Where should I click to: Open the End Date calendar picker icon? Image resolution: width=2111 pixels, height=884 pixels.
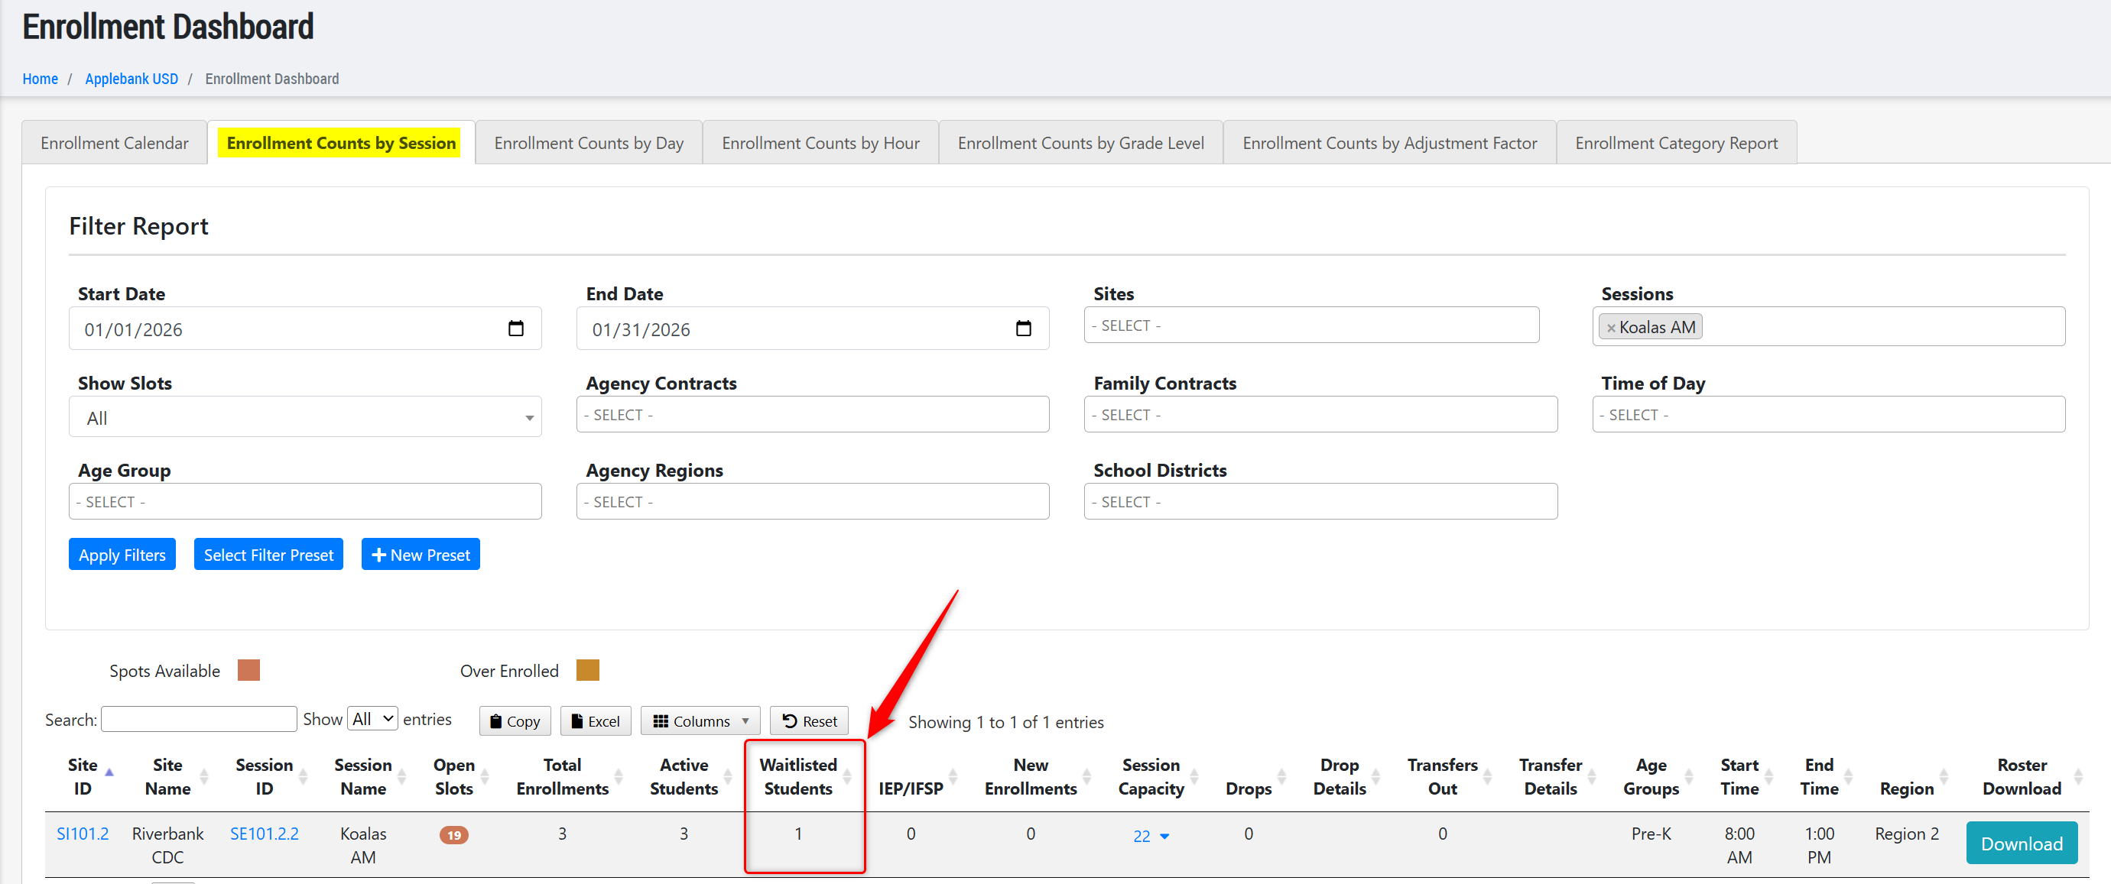[x=1023, y=329]
